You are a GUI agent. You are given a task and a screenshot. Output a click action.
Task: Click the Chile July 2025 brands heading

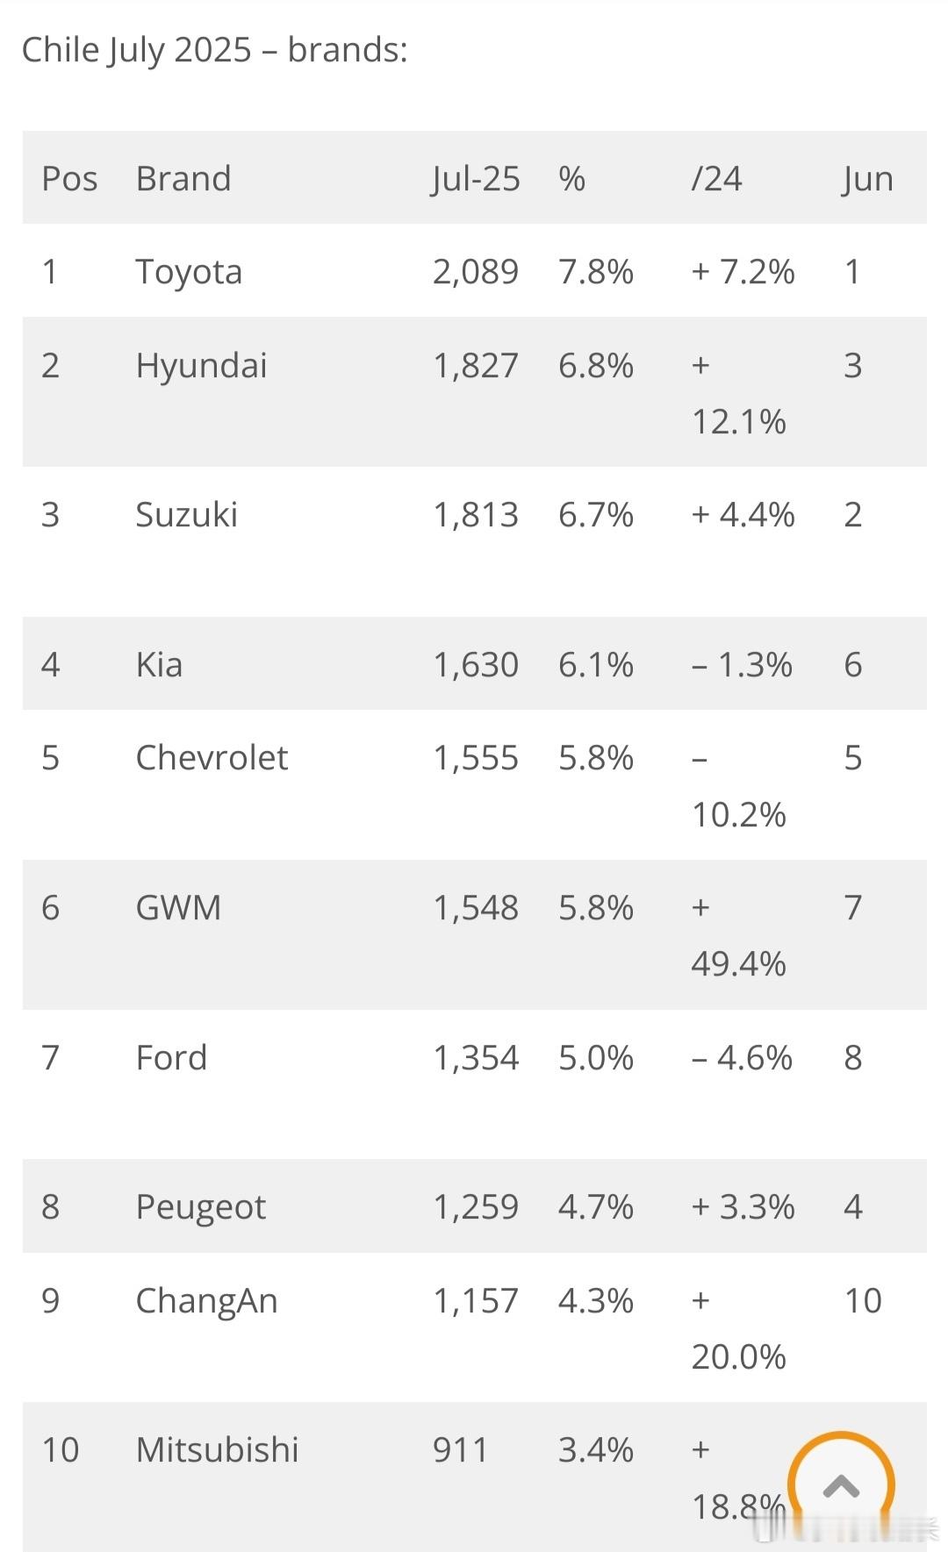(214, 50)
